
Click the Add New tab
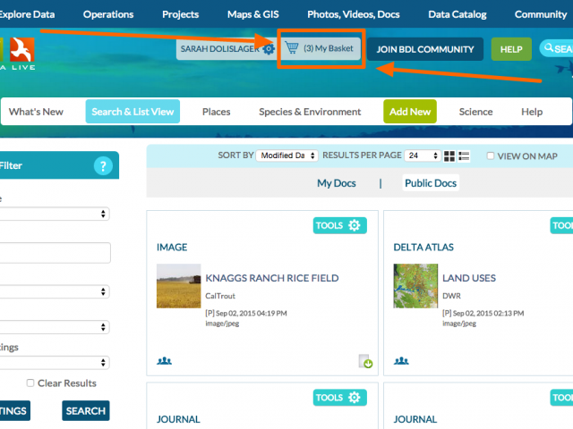410,111
